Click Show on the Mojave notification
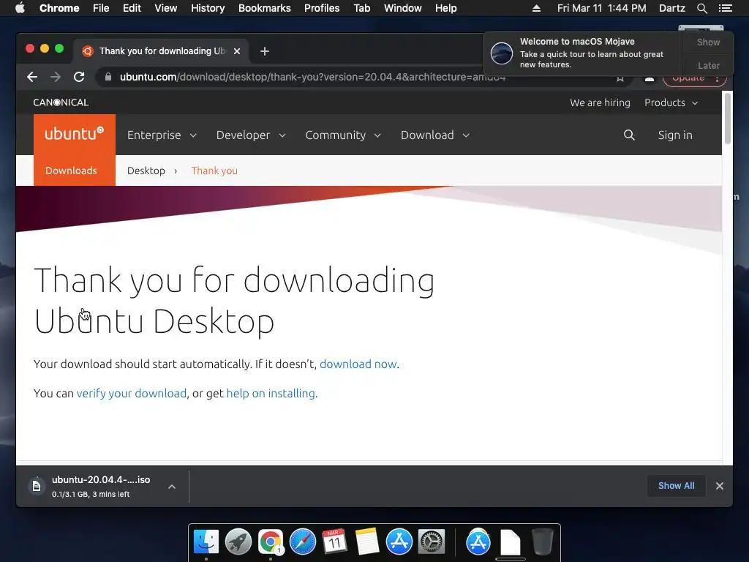This screenshot has height=562, width=749. (708, 42)
